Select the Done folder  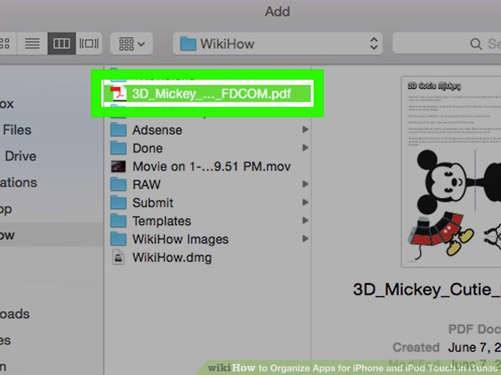[x=207, y=148]
